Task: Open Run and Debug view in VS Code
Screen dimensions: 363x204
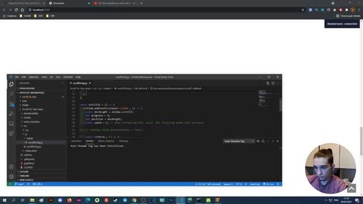Action: [x=11, y=114]
